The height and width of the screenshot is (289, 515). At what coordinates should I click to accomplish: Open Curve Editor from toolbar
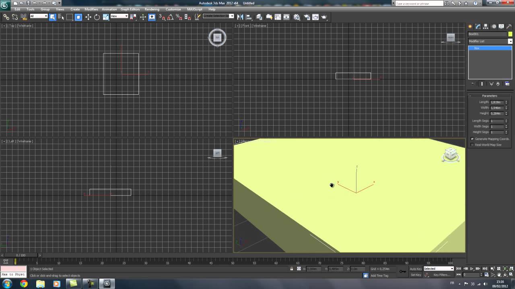coord(278,17)
